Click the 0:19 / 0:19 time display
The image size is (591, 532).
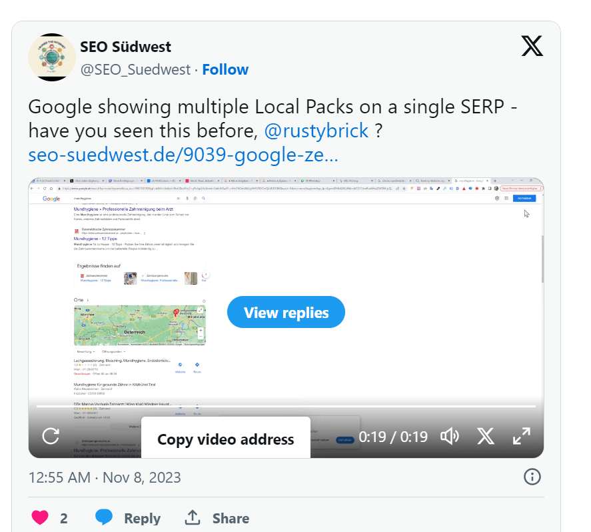pos(393,437)
